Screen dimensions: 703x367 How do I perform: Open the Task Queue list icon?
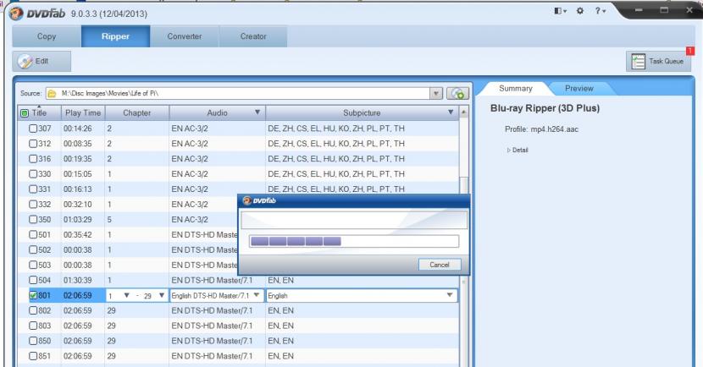tap(638, 62)
